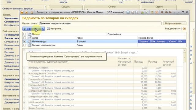Switch to Отчеты tab in background window

pyautogui.click(x=112, y=7)
